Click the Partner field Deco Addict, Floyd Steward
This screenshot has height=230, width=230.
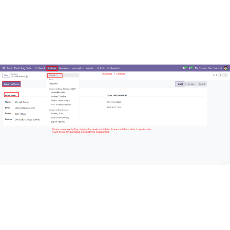[27, 120]
